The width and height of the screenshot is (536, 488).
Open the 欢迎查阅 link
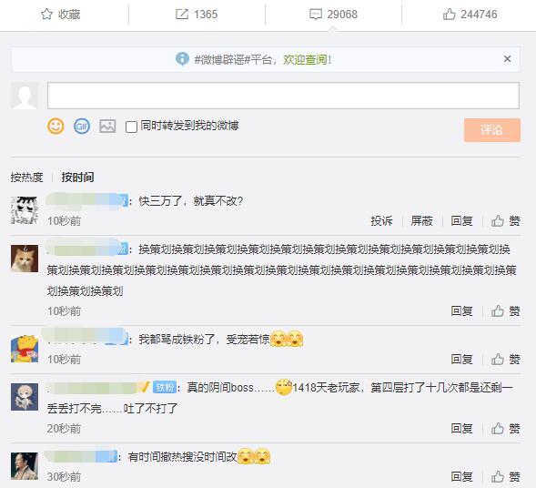pyautogui.click(x=305, y=60)
